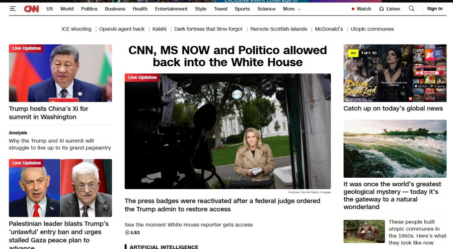Click the yellow Ad badge
Image resolution: width=453 pixels, height=249 pixels.
click(353, 53)
